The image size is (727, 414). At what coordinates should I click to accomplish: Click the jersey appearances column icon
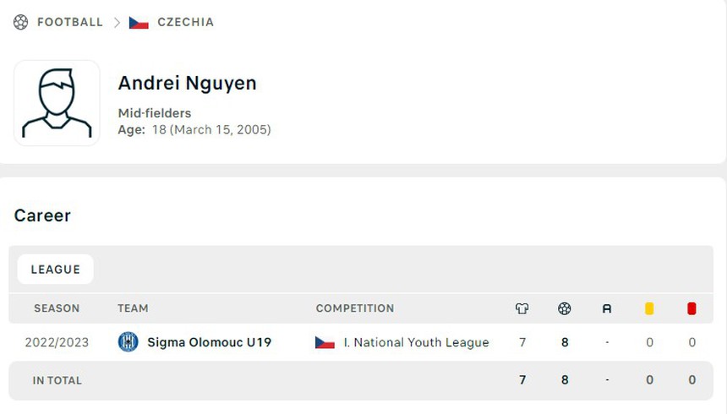[x=522, y=308]
